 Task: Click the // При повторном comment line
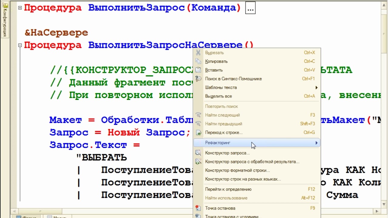(x=122, y=95)
